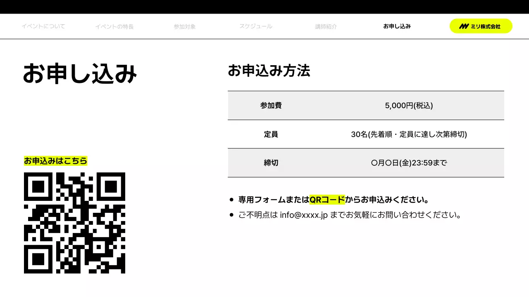Open イベントの特長 navigation item
This screenshot has height=297, width=529.
coord(114,26)
